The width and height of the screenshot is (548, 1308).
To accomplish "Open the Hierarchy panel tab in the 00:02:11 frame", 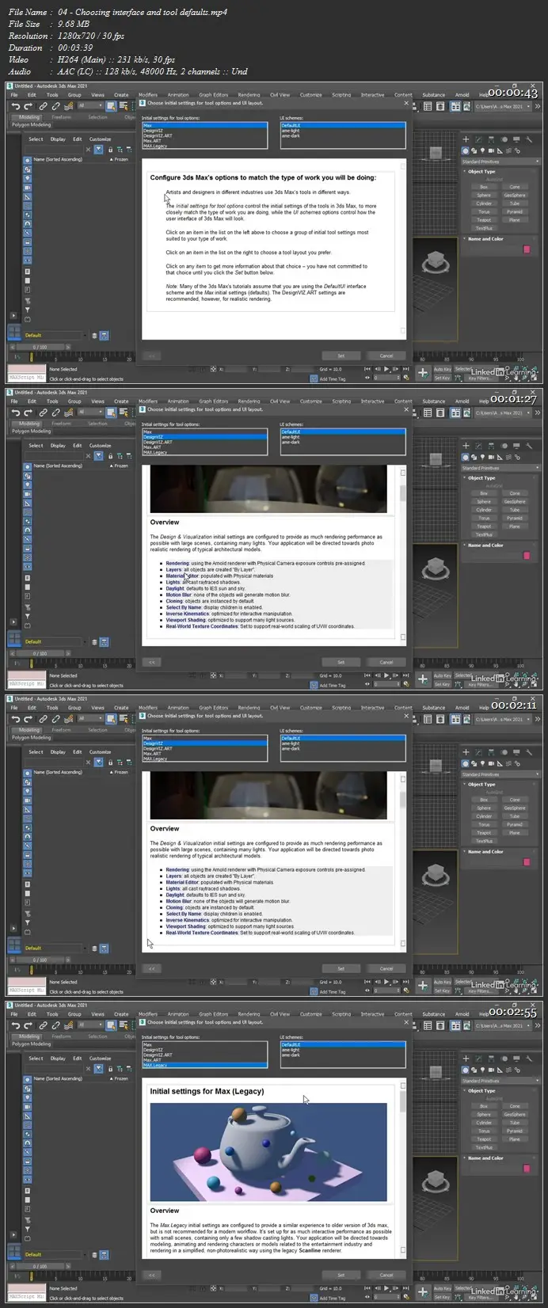I will pyautogui.click(x=491, y=752).
